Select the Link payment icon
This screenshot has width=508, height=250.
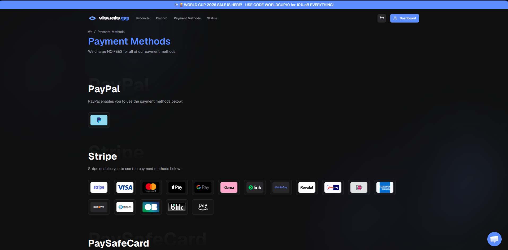pos(255,187)
